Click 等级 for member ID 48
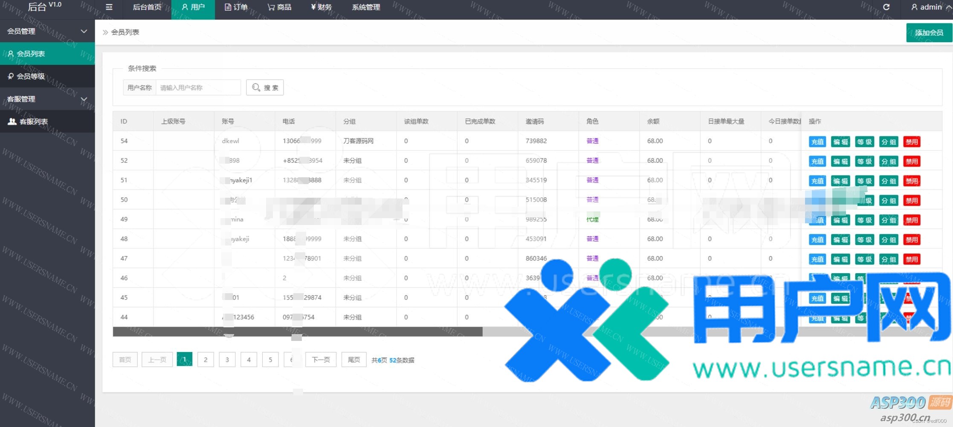 [865, 240]
